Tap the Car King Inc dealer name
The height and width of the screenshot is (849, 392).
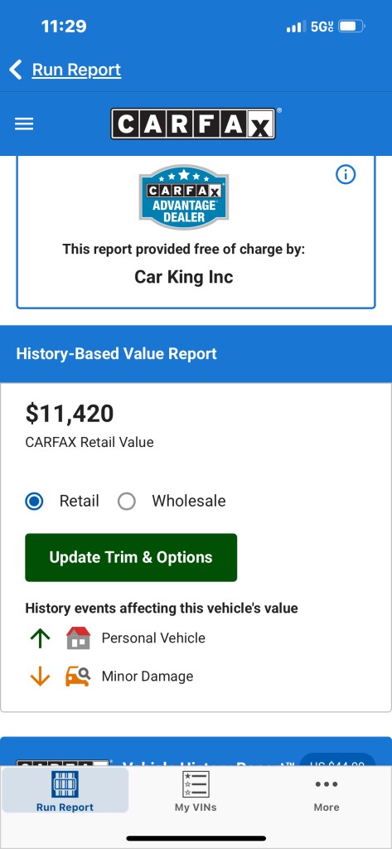pos(183,277)
